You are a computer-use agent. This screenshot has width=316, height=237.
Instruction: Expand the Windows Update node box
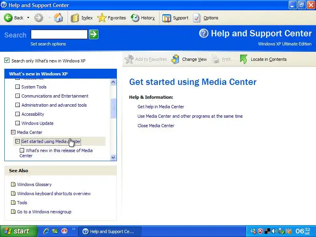(17, 123)
